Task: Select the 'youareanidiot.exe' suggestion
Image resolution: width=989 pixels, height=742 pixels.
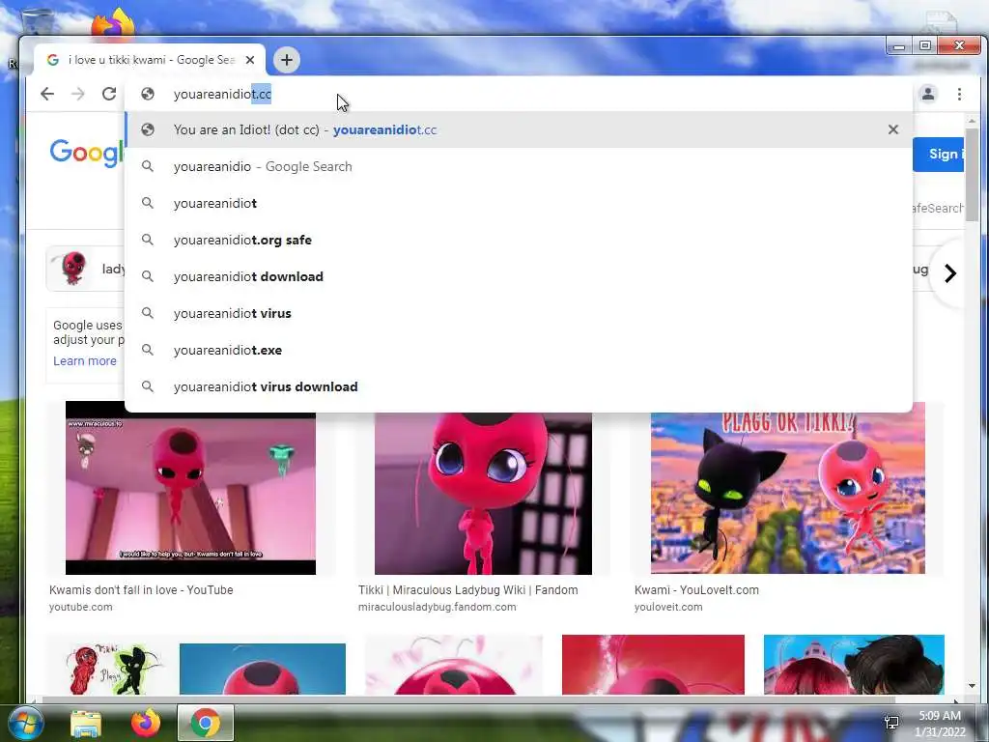Action: [519, 350]
